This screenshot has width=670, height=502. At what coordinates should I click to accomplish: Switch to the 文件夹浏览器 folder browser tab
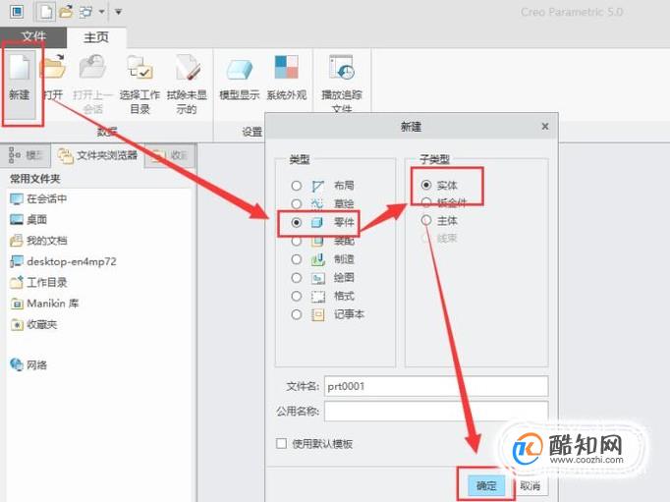[x=98, y=155]
